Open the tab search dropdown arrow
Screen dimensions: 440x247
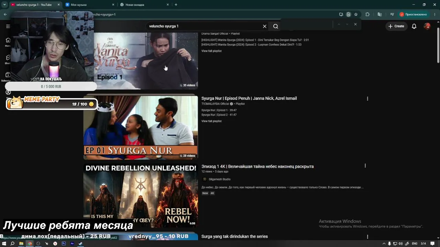point(4,5)
